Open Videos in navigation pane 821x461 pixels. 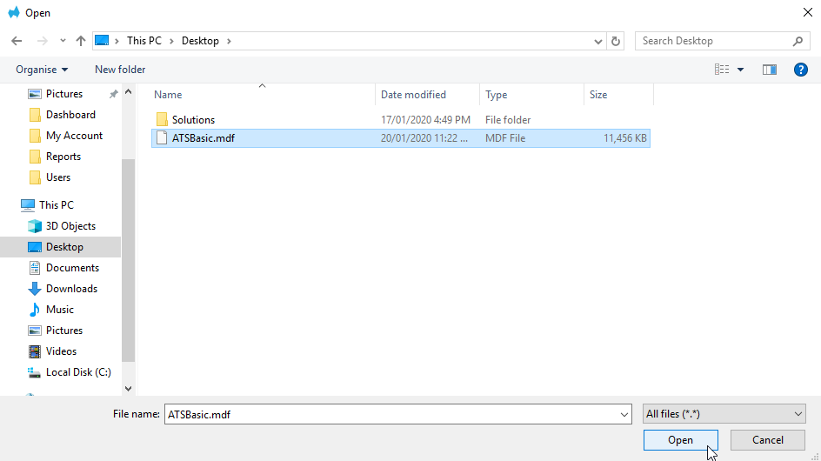(x=61, y=351)
